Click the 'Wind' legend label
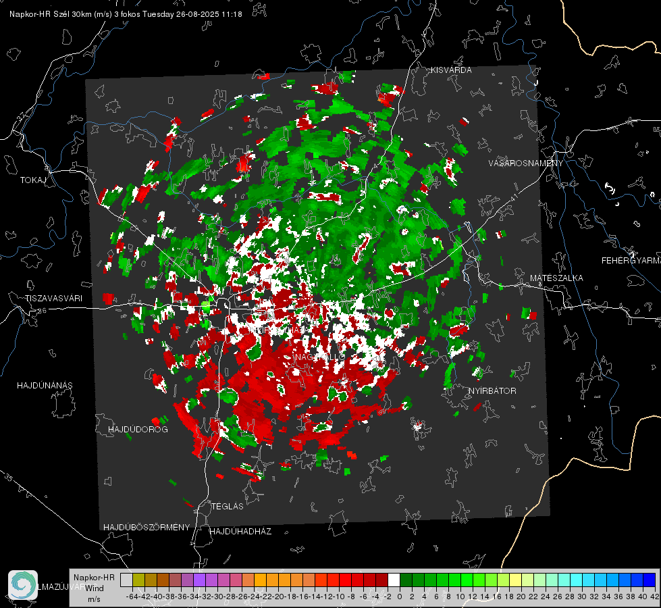 pyautogui.click(x=95, y=588)
